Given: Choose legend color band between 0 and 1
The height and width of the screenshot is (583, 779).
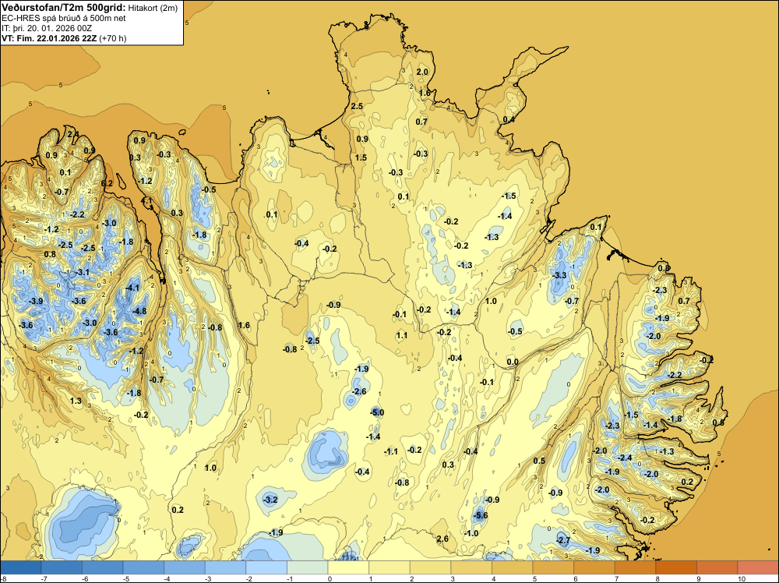Looking at the screenshot, I should click(x=348, y=567).
